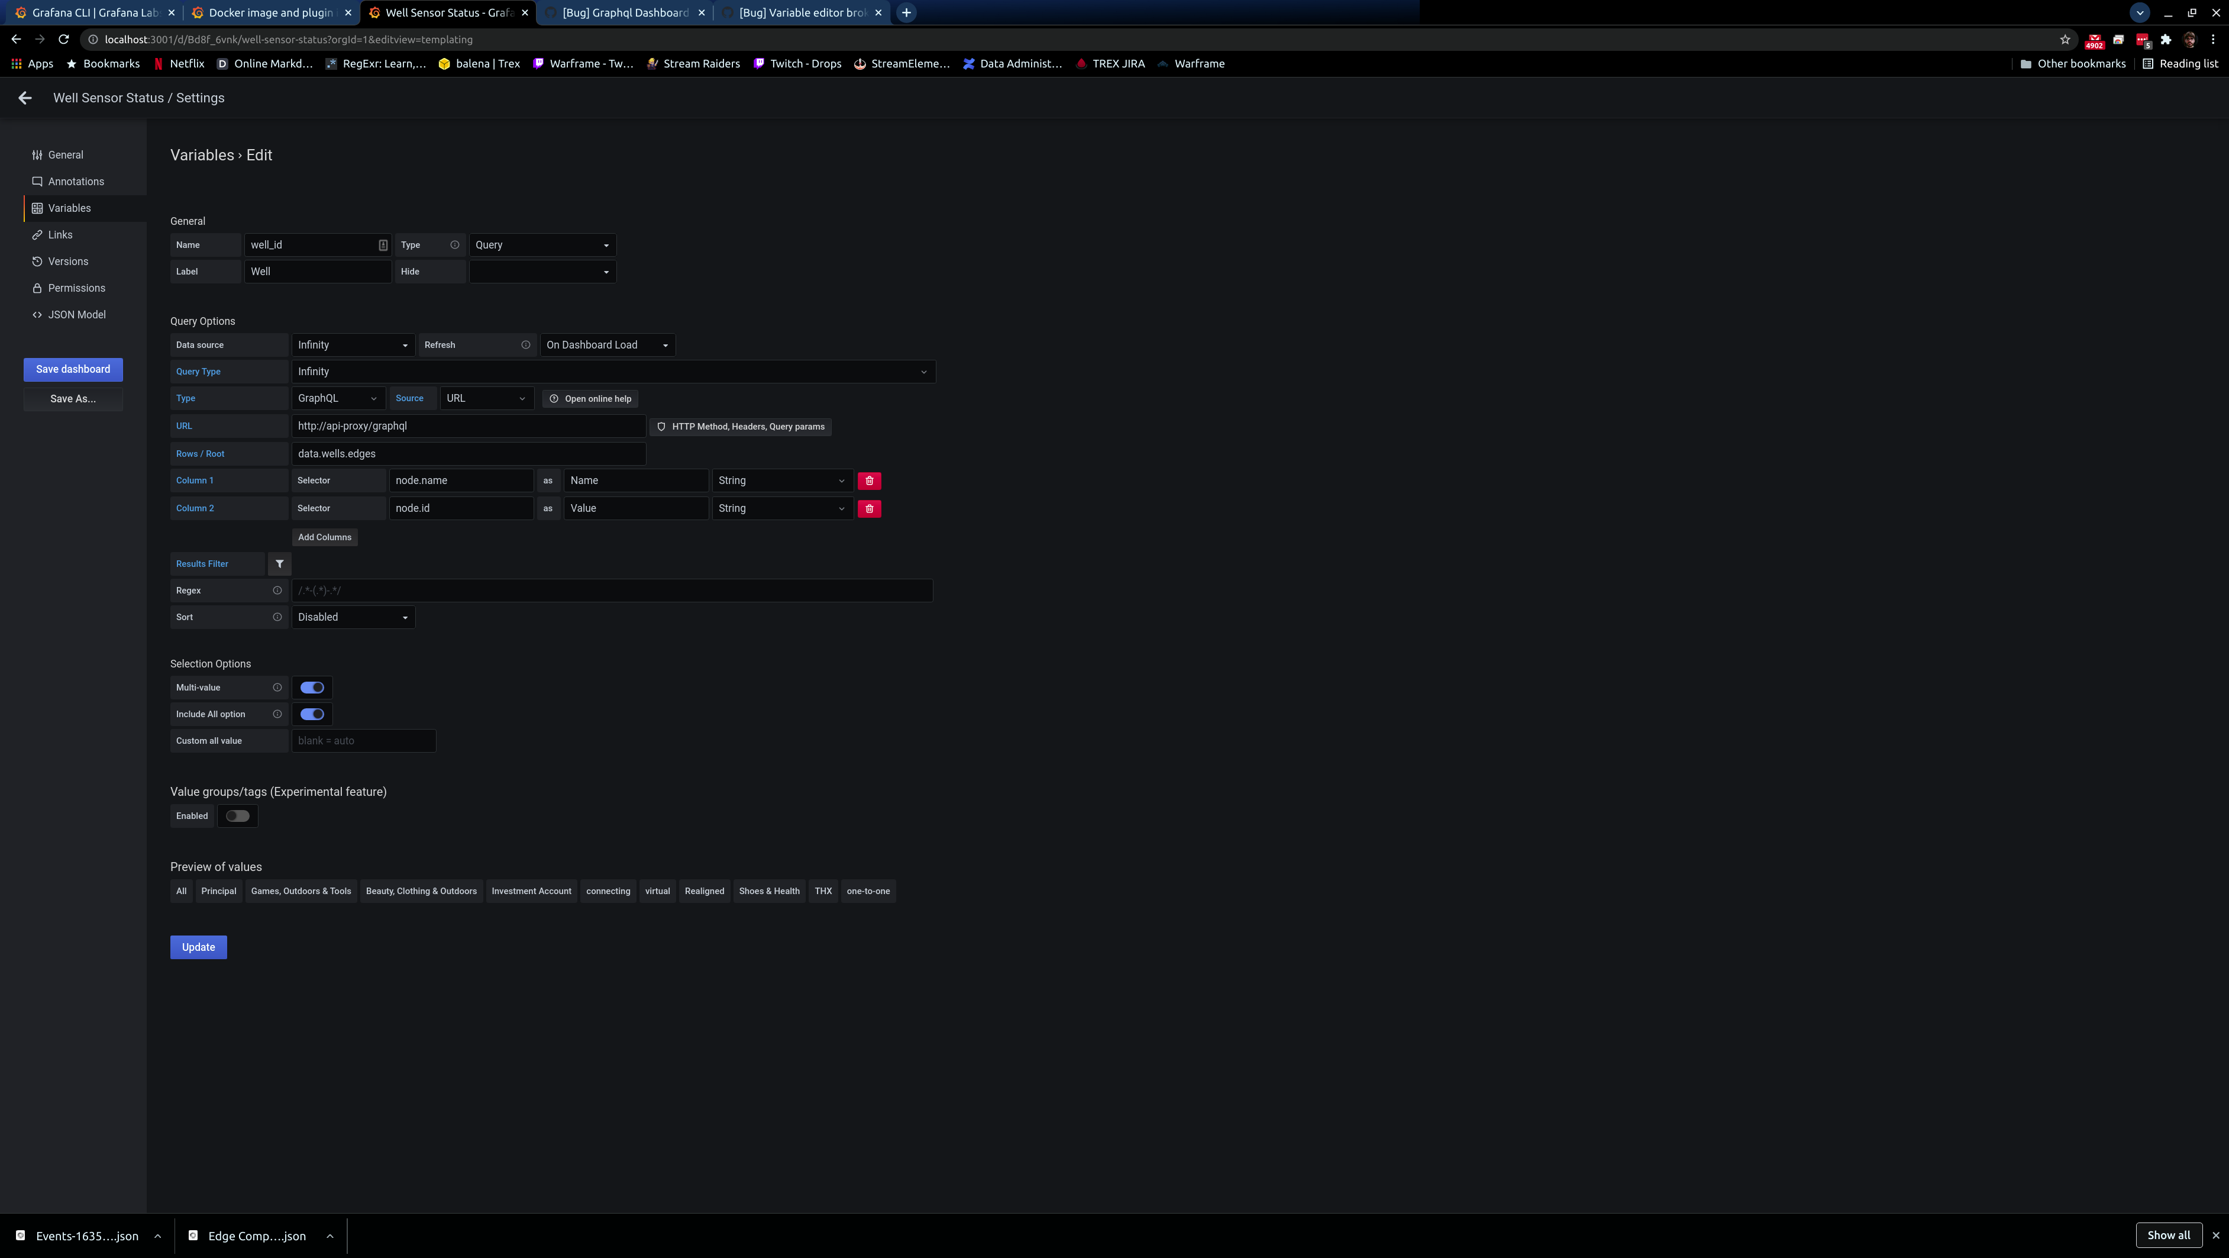Image resolution: width=2229 pixels, height=1258 pixels.
Task: Open the Sort dropdown showing Disabled
Action: pyautogui.click(x=352, y=617)
